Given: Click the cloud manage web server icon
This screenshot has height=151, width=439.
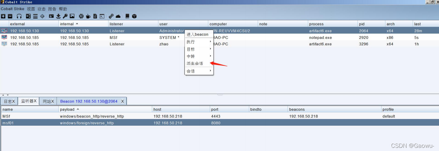Looking at the screenshot, I should click(118, 16).
